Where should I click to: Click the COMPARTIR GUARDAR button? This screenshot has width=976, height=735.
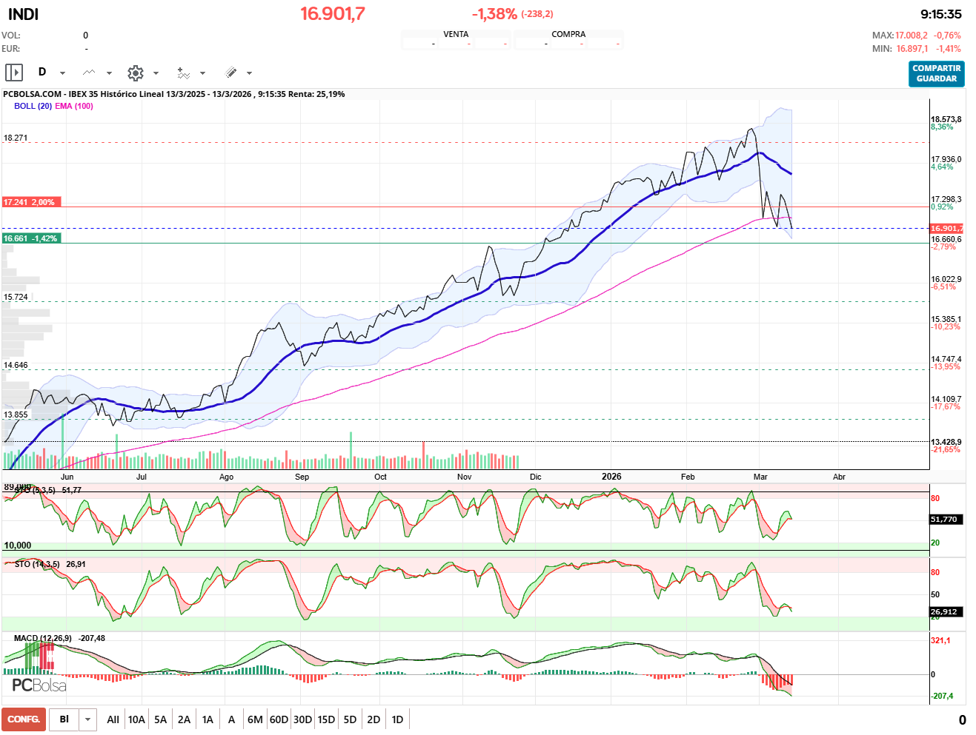click(x=936, y=73)
